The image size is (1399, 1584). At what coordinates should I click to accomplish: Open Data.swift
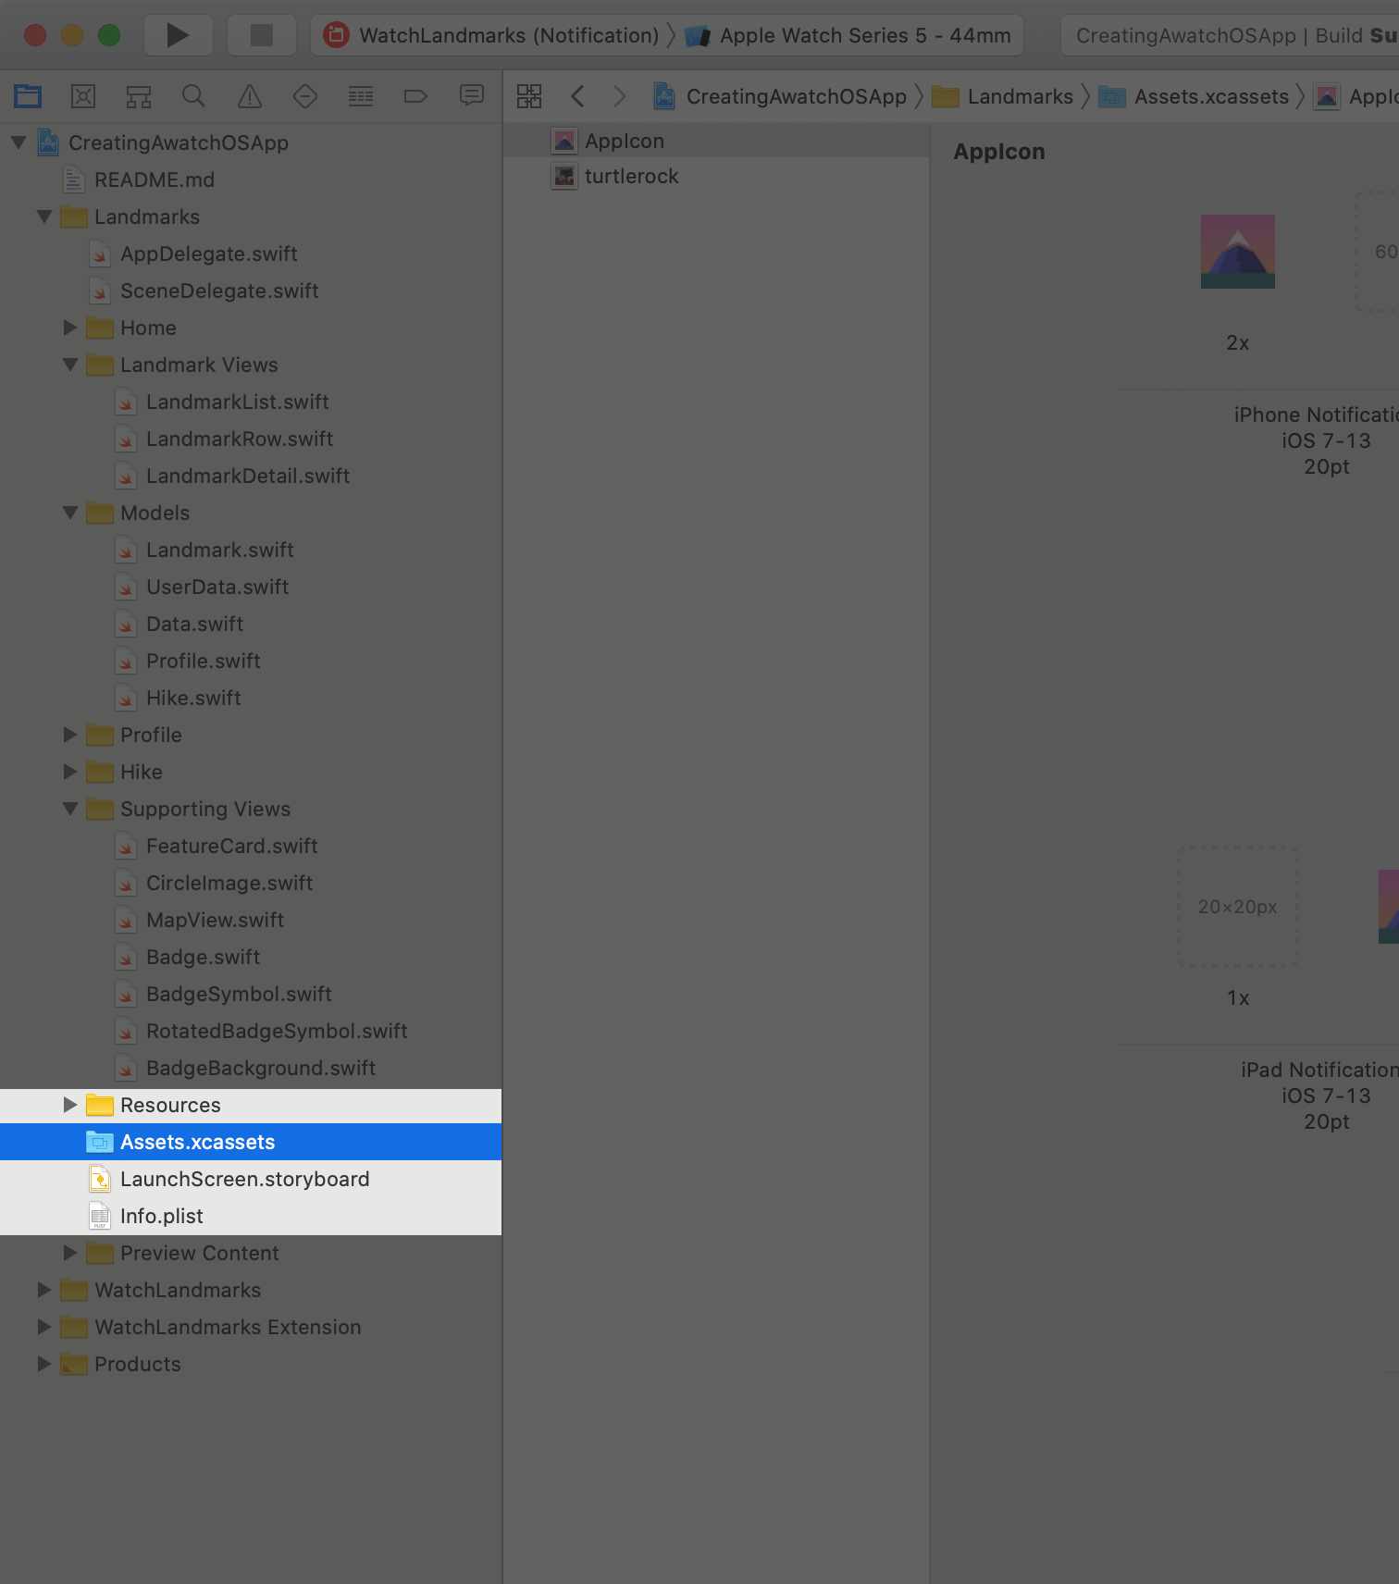point(251,624)
